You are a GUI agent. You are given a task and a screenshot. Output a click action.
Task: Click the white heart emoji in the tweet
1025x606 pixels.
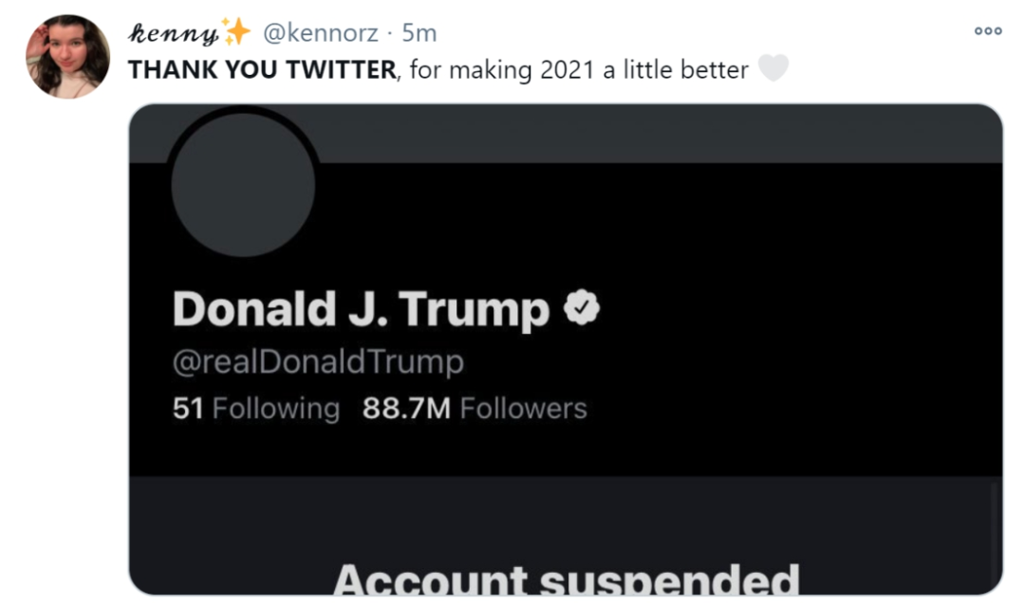(773, 69)
